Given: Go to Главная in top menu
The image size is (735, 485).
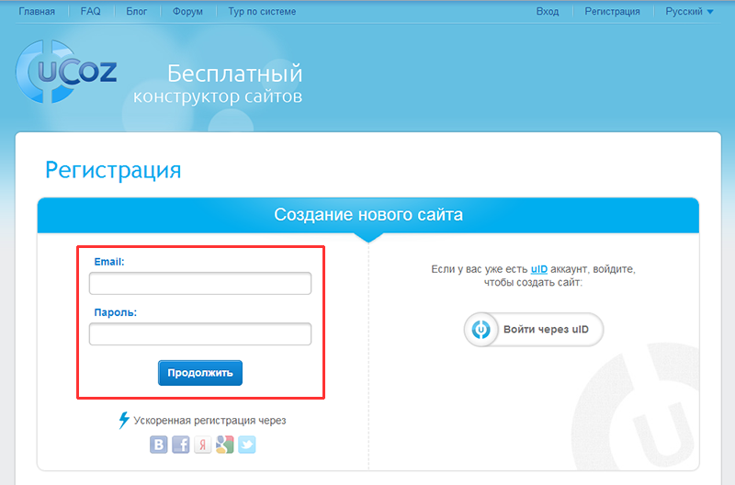Looking at the screenshot, I should [37, 11].
